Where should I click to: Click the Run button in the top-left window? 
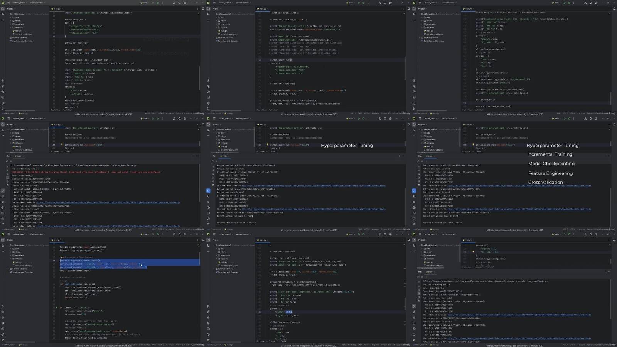[153, 3]
